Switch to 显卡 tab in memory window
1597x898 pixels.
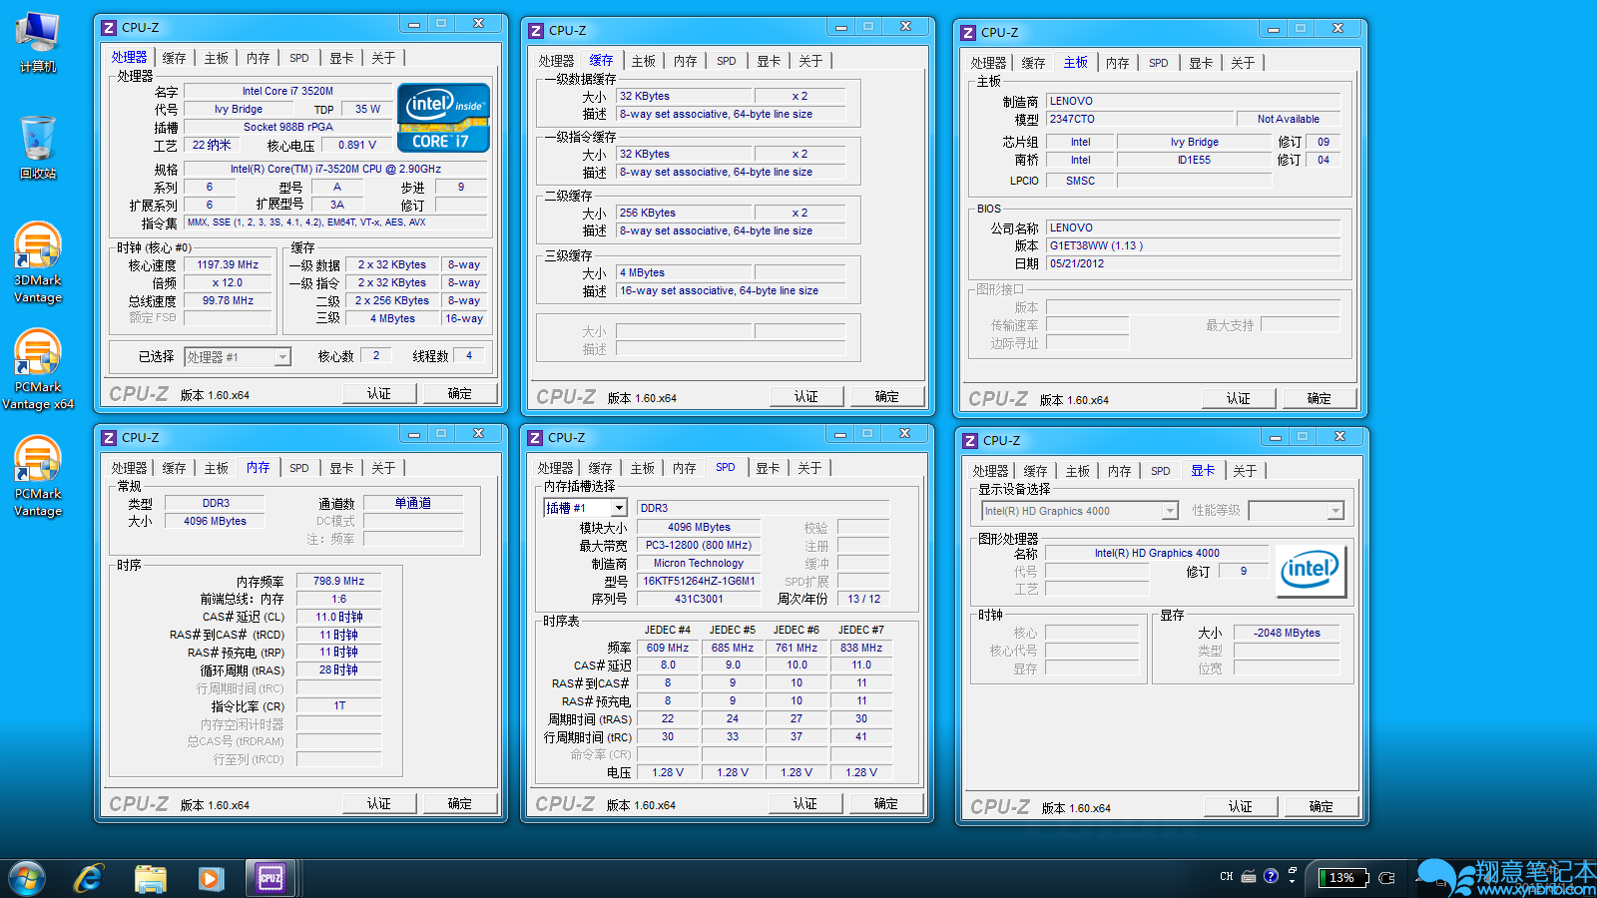(341, 468)
